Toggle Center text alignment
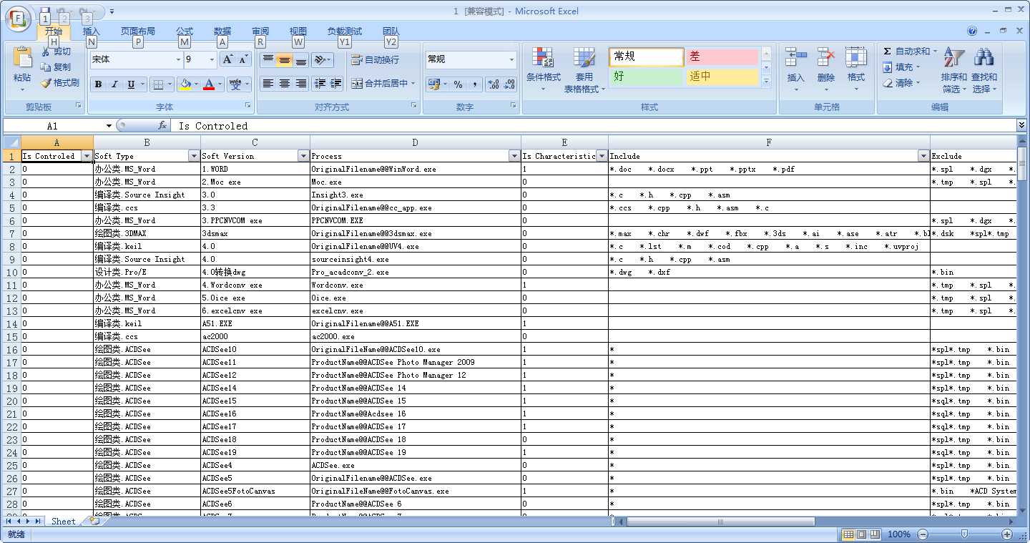The height and width of the screenshot is (543, 1030). (284, 84)
